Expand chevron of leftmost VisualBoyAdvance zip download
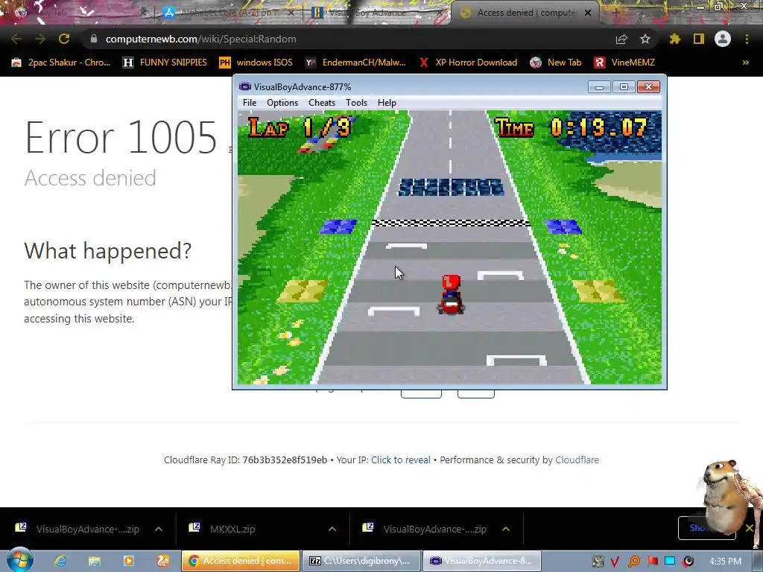Screen dimensions: 763x572 point(159,529)
